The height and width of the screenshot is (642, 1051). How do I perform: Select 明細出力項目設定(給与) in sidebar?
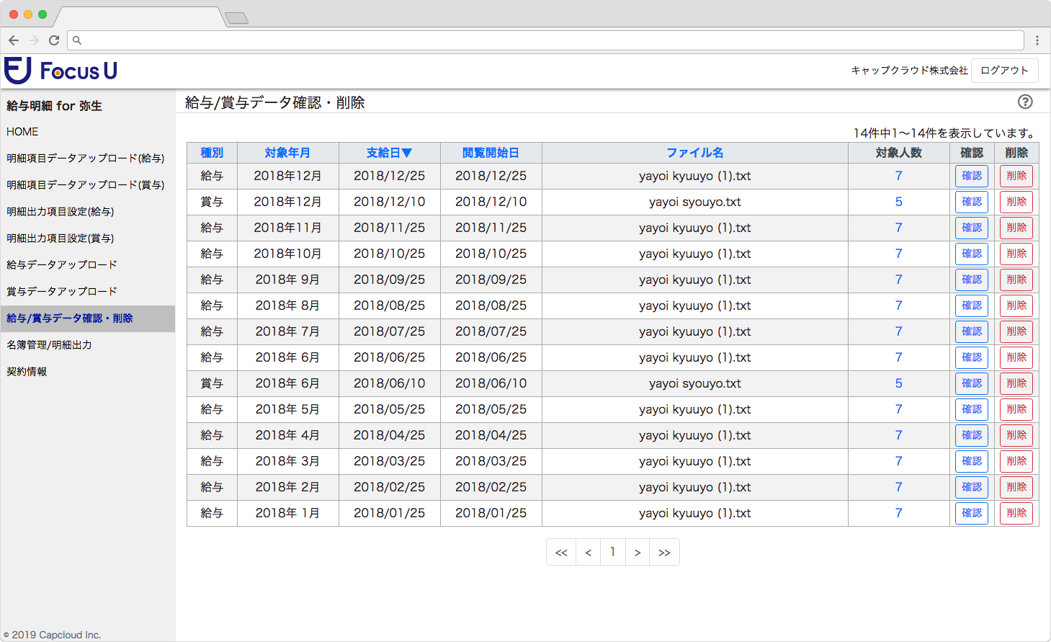pos(60,212)
